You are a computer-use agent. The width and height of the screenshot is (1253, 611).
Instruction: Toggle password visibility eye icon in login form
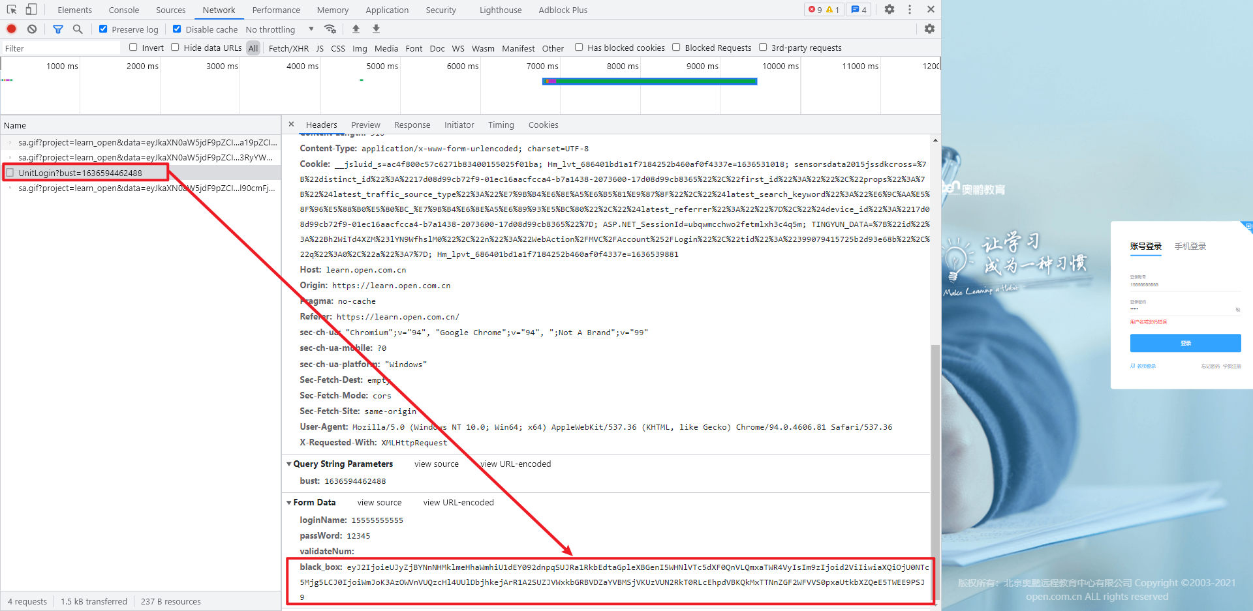[x=1237, y=310]
